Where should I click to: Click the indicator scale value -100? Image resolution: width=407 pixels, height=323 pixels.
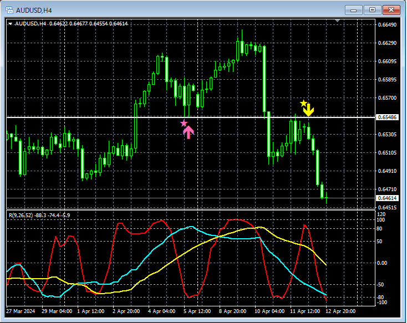pos(382,303)
